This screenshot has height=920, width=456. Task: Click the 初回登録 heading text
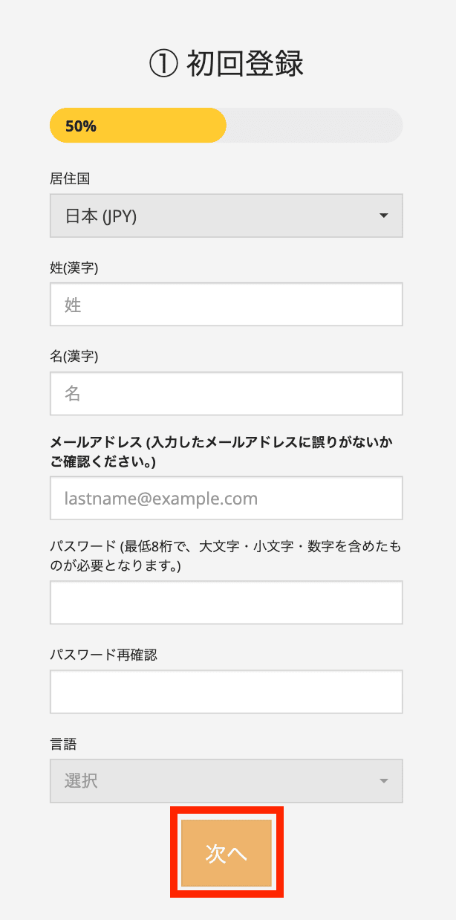pyautogui.click(x=245, y=65)
